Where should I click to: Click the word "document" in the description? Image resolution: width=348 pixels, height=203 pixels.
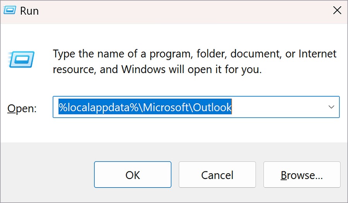[256, 54]
